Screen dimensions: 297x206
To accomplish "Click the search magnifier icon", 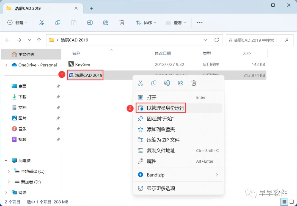I will 286,40.
